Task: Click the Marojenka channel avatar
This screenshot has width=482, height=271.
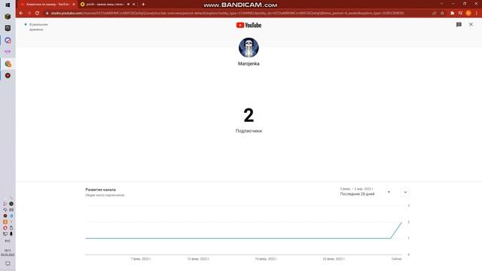Action: coord(249,47)
